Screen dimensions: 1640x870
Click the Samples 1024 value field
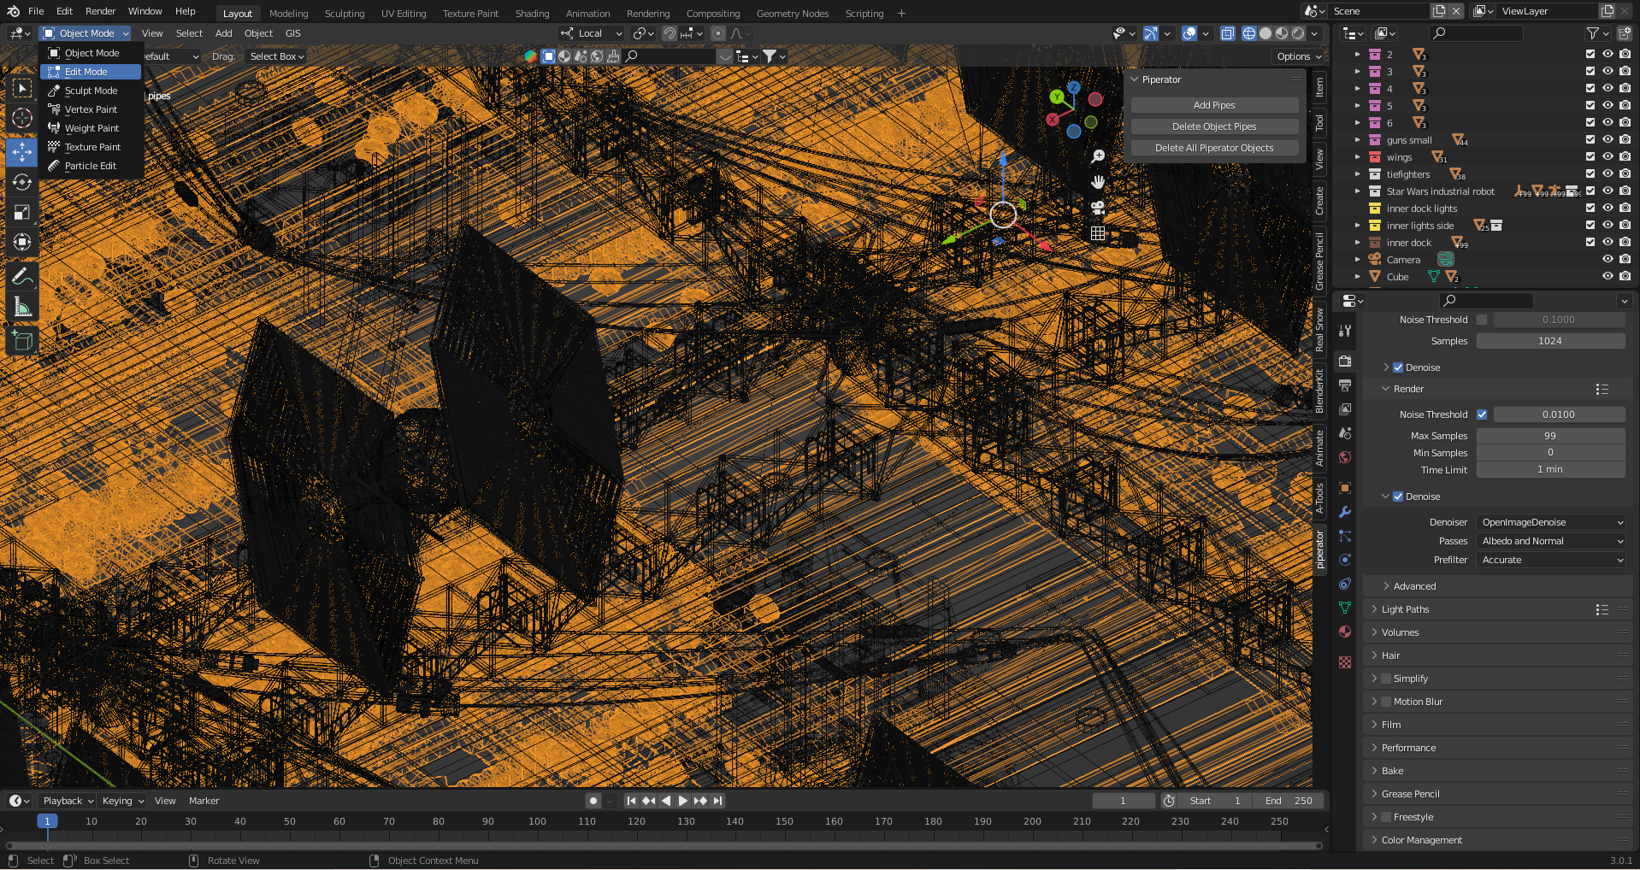(1551, 341)
